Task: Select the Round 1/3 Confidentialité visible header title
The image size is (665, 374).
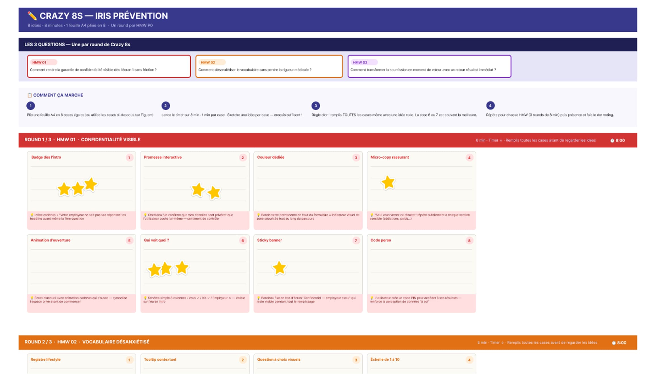Action: point(82,140)
